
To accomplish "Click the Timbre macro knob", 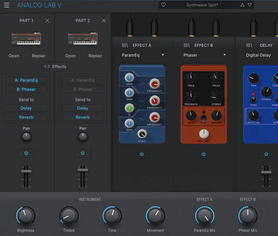I will pyautogui.click(x=69, y=216).
